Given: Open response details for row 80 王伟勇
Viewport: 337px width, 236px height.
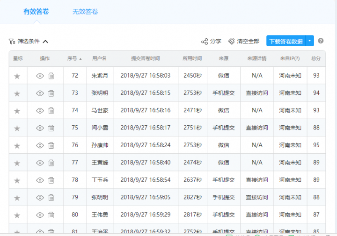Looking at the screenshot, I should coord(40,215).
